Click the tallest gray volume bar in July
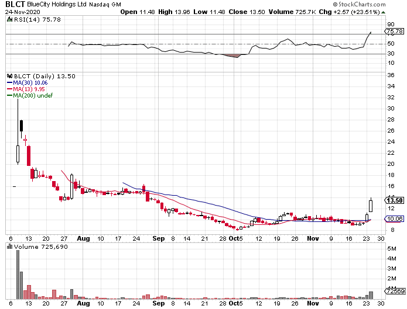Viewport: 407px width, 309px height. (x=18, y=275)
